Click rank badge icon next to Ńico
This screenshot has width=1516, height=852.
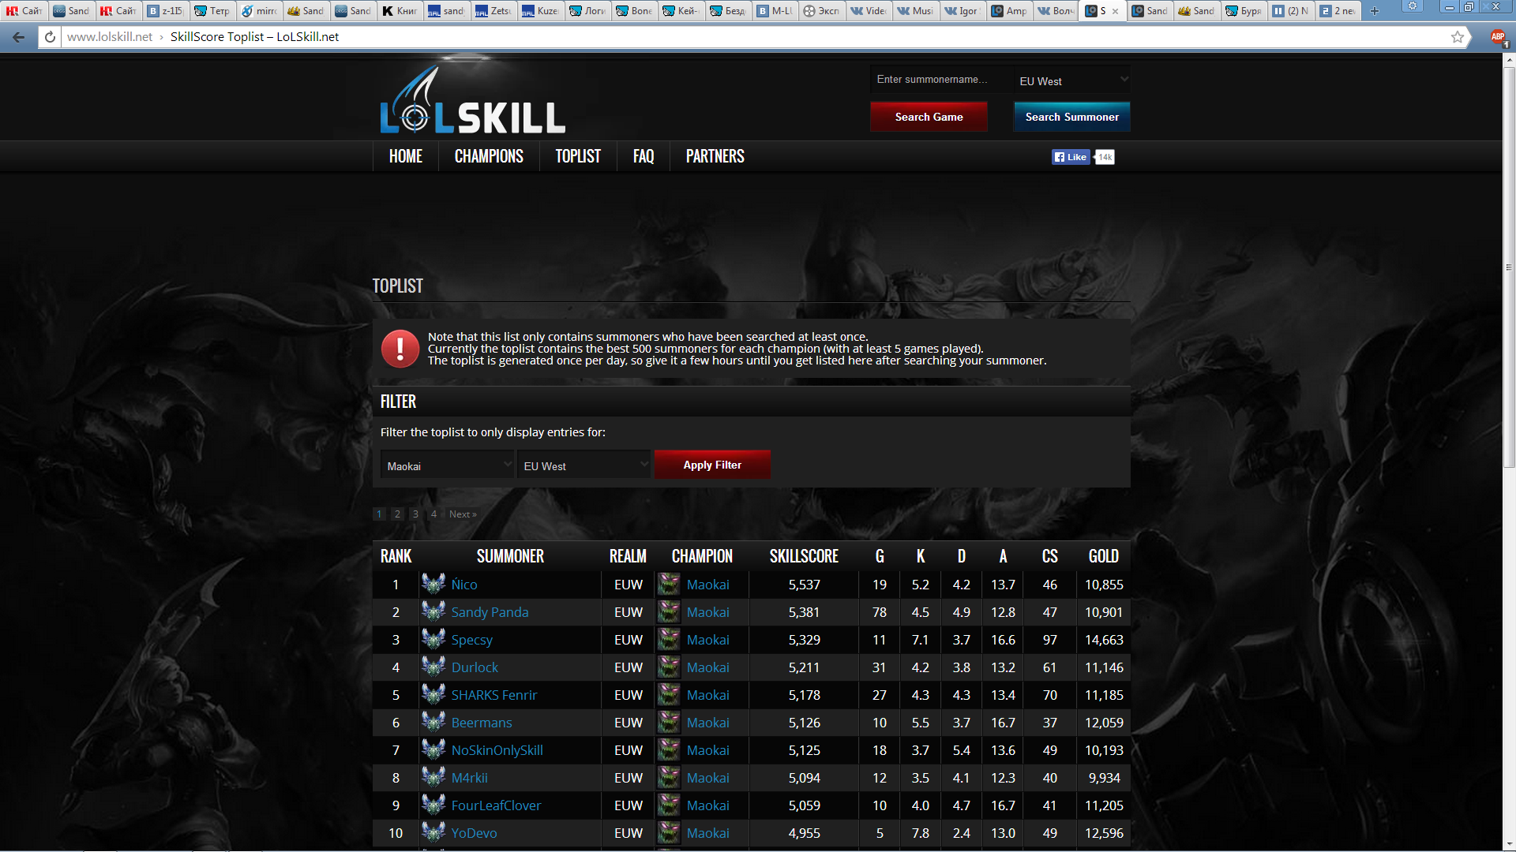[433, 584]
